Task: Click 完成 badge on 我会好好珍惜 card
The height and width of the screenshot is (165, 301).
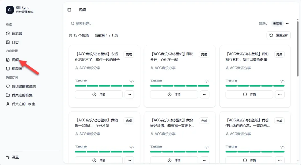Action: point(204,120)
